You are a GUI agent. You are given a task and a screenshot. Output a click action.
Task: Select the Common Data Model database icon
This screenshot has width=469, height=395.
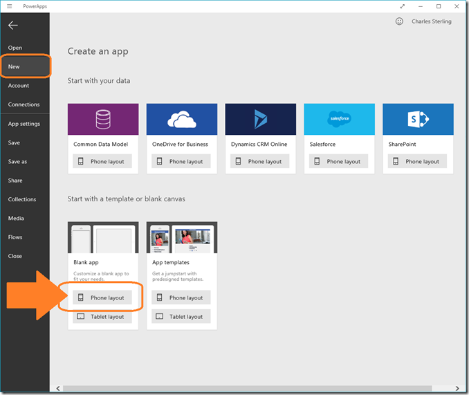pos(103,119)
